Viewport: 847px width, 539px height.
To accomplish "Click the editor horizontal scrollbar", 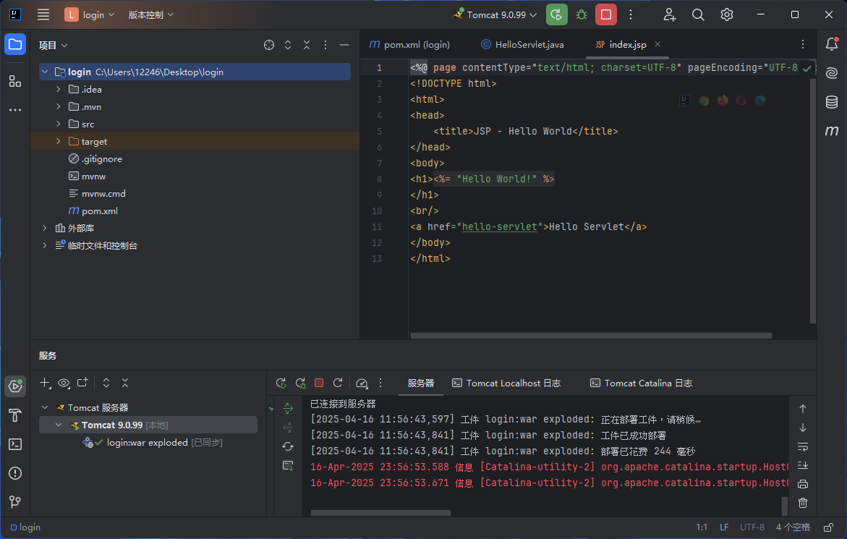I will [590, 336].
